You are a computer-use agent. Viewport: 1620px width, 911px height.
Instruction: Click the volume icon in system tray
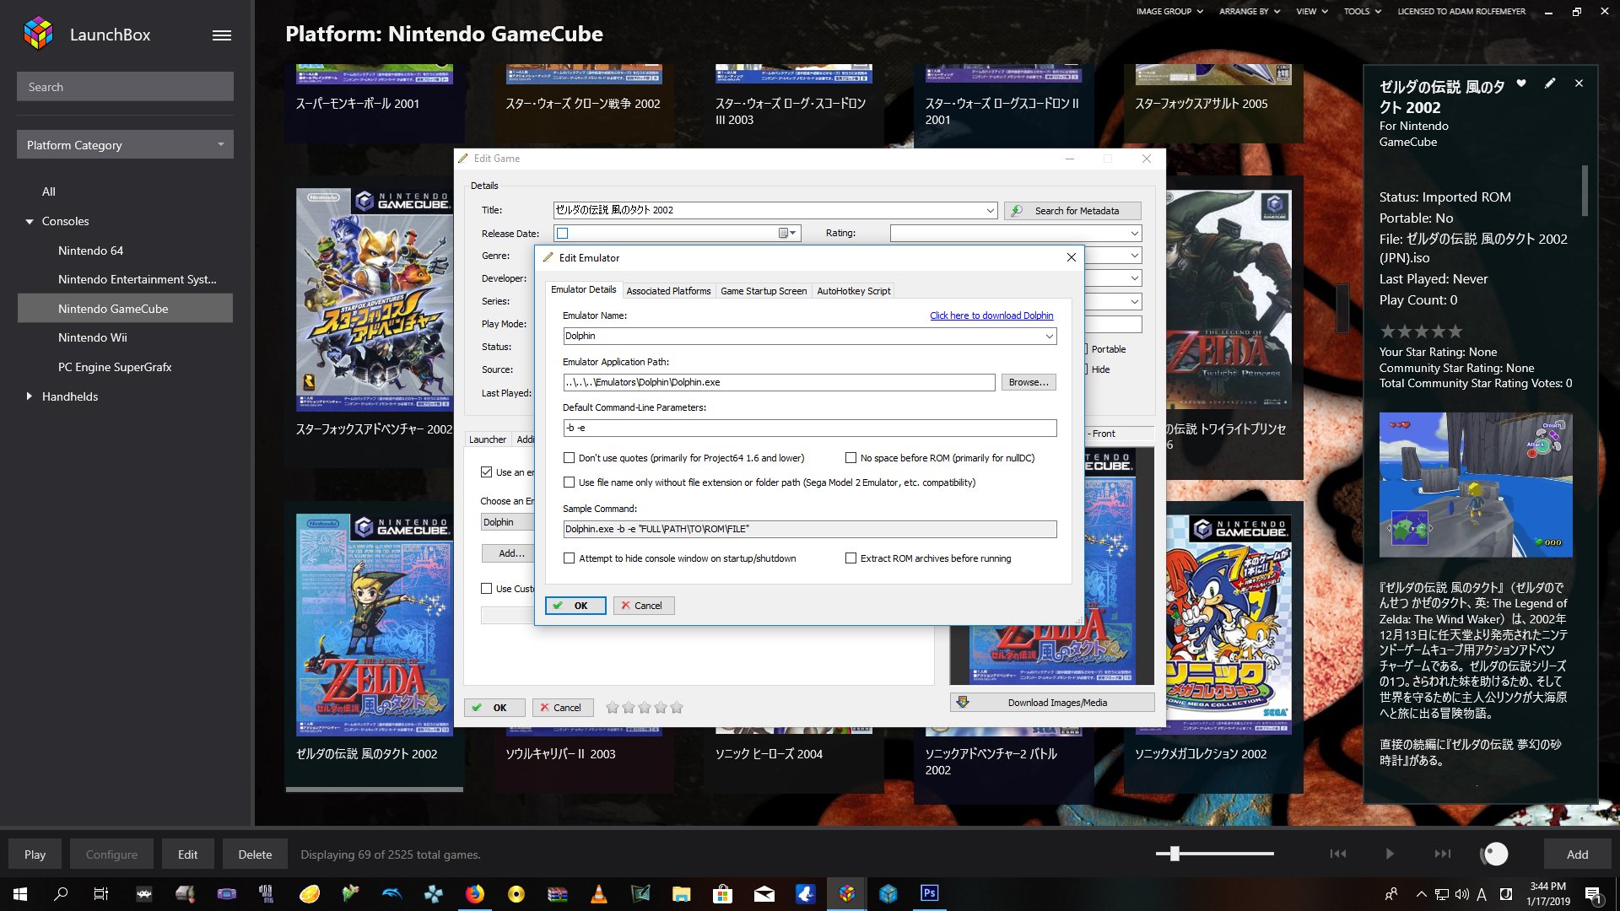(x=1461, y=894)
